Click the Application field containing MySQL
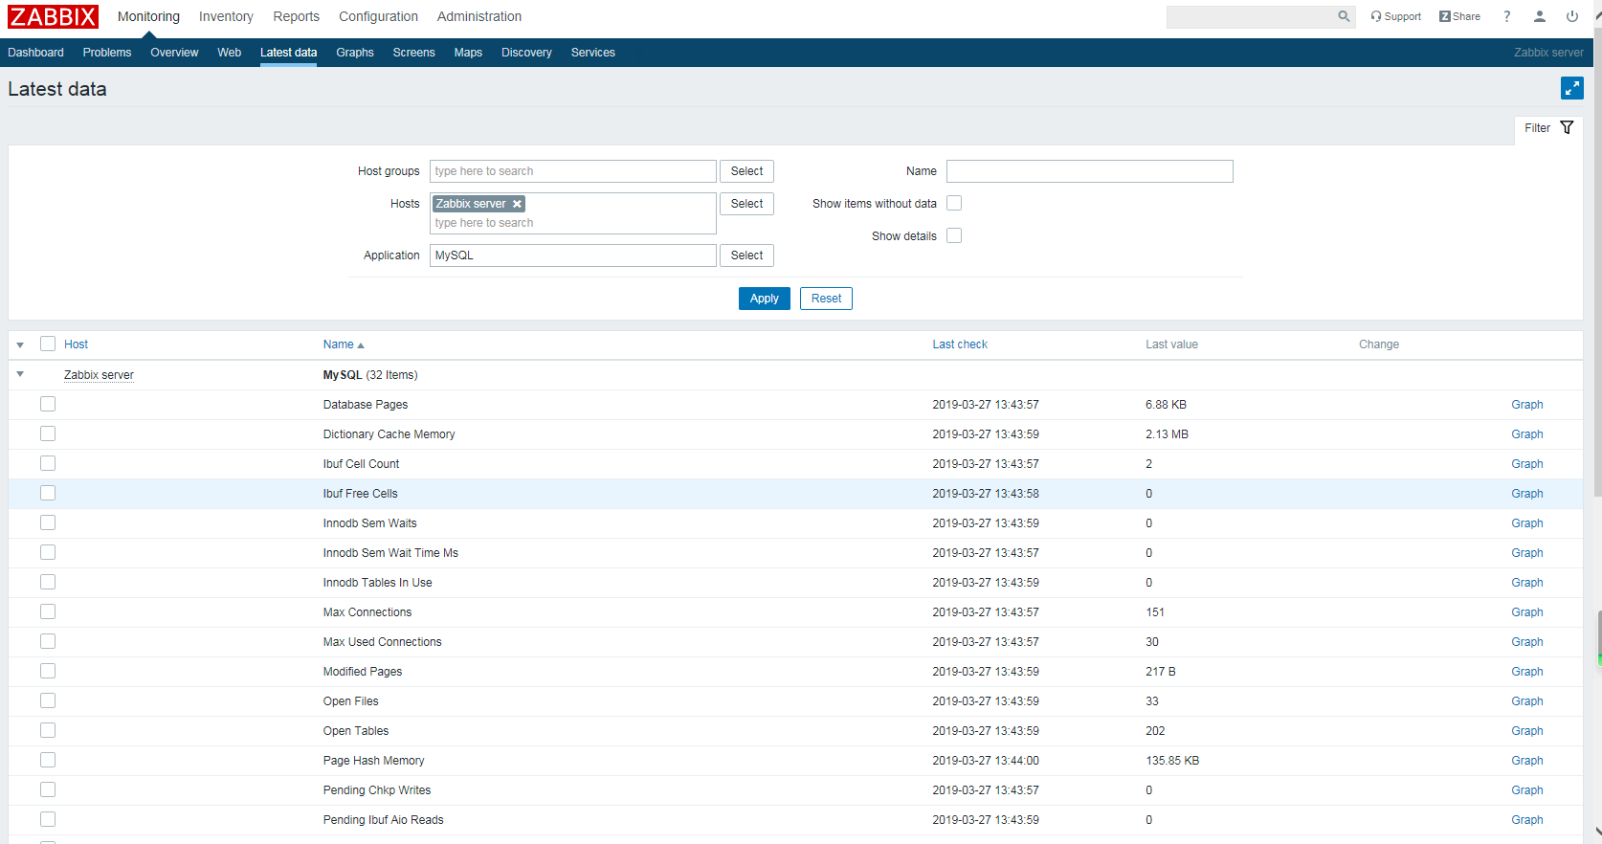 (x=573, y=255)
